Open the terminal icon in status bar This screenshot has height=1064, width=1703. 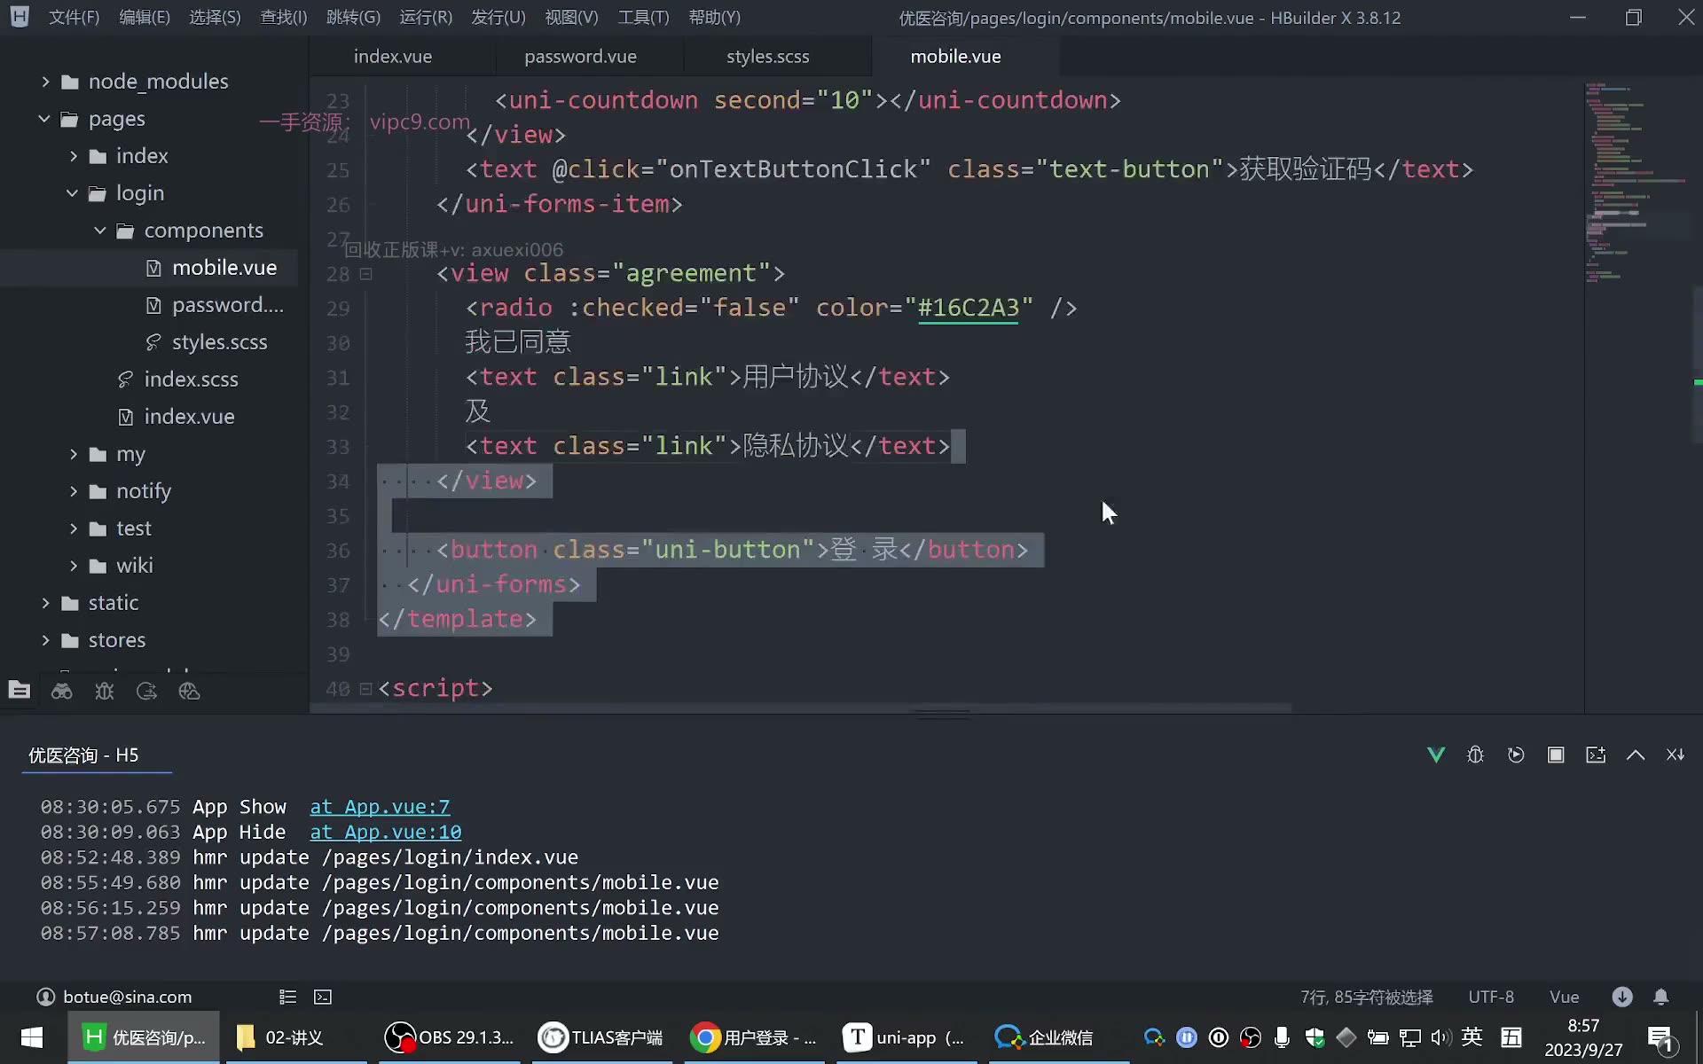(323, 997)
